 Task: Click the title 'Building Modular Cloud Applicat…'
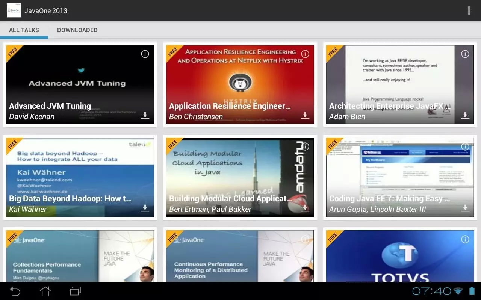click(231, 199)
